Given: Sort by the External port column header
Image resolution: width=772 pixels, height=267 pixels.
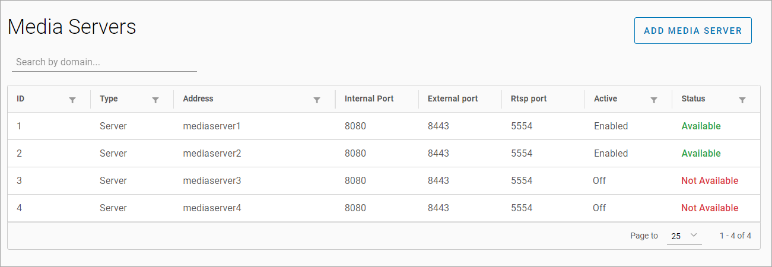Looking at the screenshot, I should coord(453,99).
